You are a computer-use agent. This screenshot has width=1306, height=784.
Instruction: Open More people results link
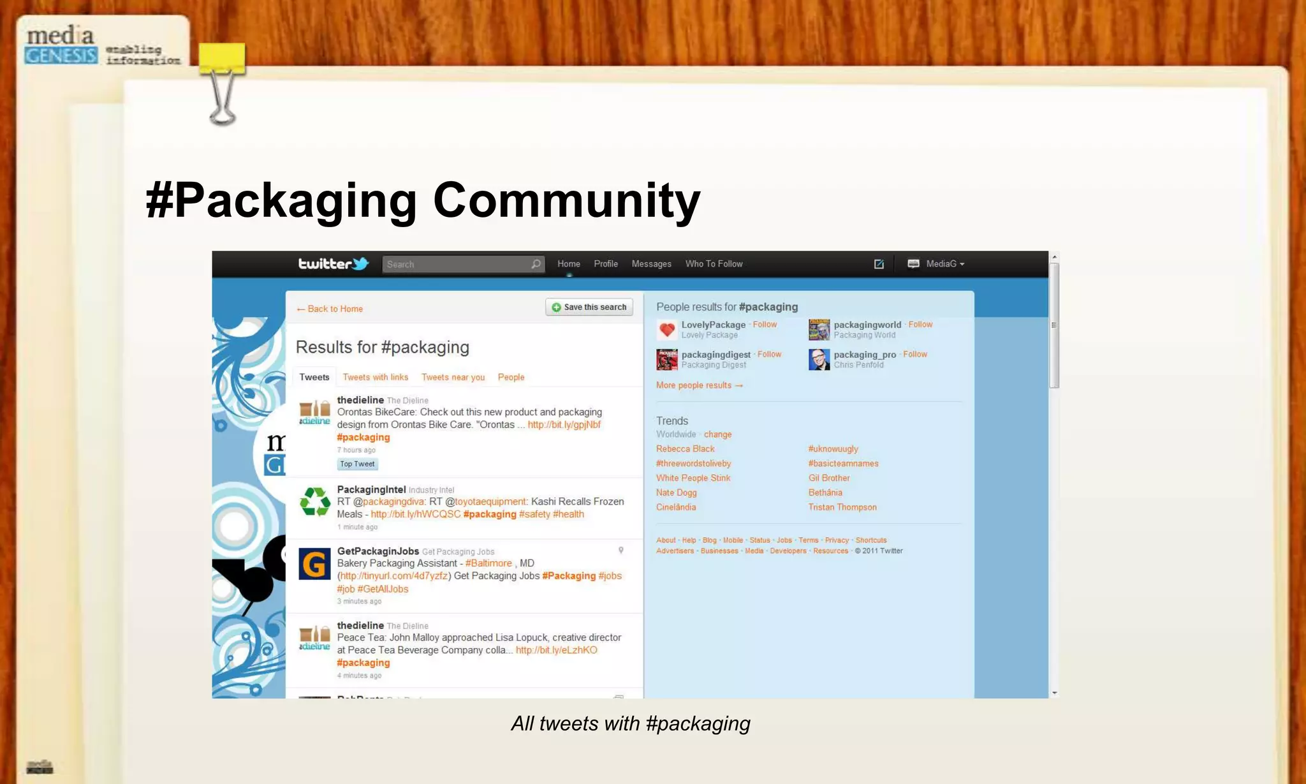[700, 385]
